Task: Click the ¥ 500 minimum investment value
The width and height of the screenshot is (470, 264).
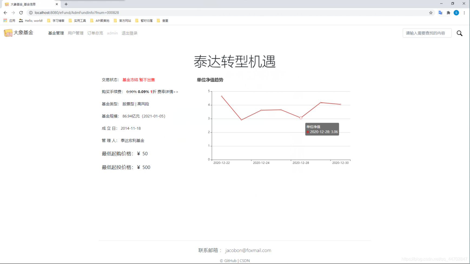Action: pyautogui.click(x=144, y=167)
